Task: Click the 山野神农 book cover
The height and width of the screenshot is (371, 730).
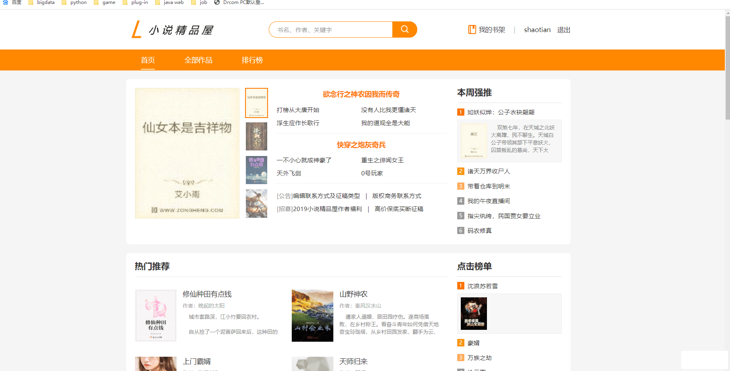Action: click(312, 316)
